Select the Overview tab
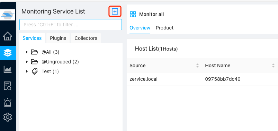Screen dimensions: 278x131 pos(140,28)
